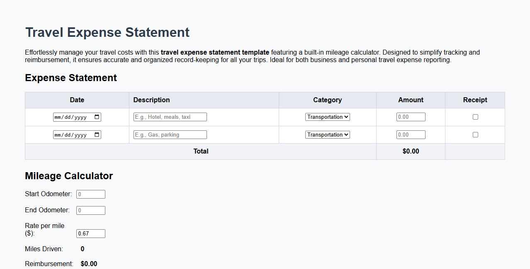
Task: Click the Total row showing $0.00
Action: pos(410,151)
